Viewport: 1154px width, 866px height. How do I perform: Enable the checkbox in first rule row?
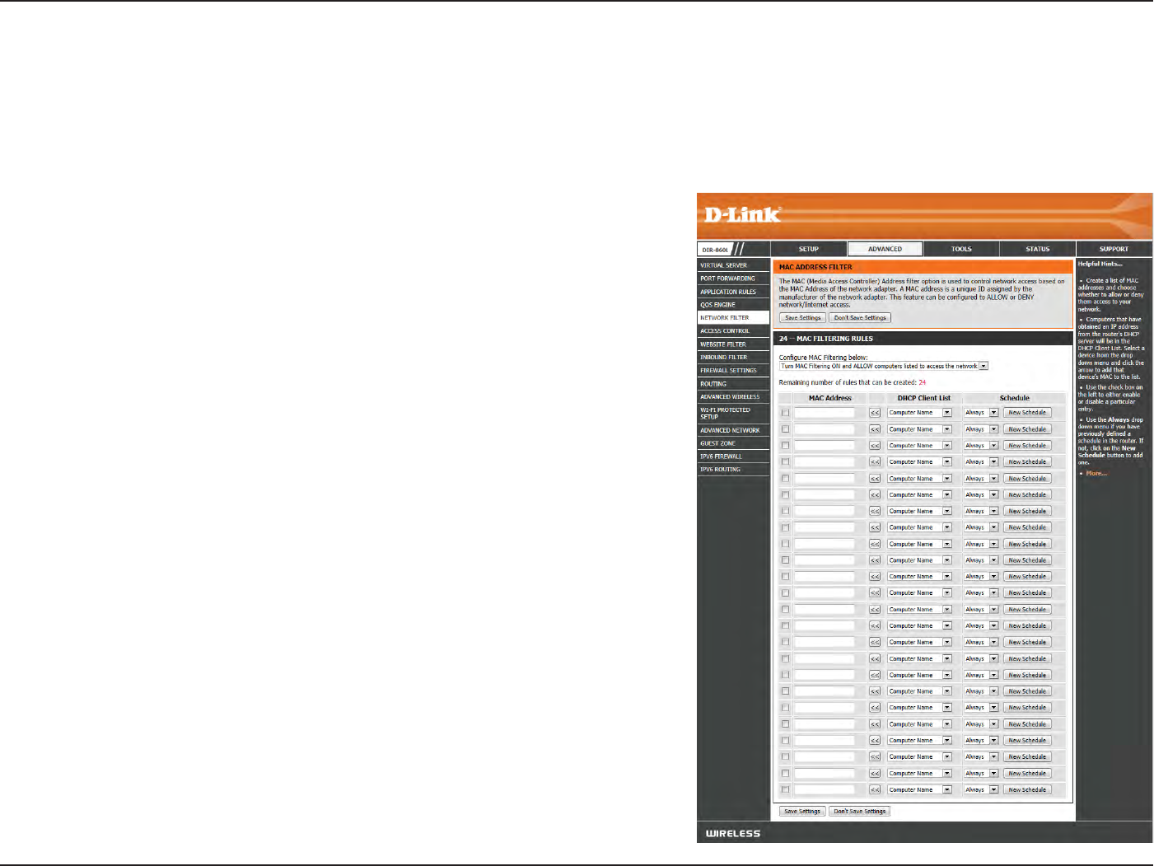tap(785, 413)
